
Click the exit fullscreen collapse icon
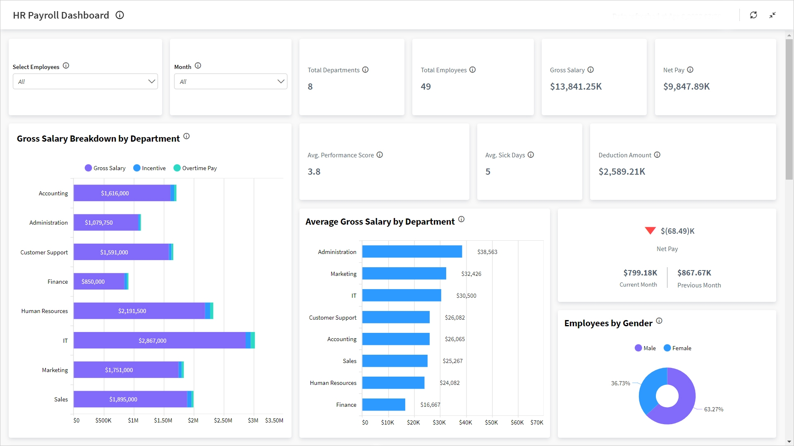tap(772, 15)
